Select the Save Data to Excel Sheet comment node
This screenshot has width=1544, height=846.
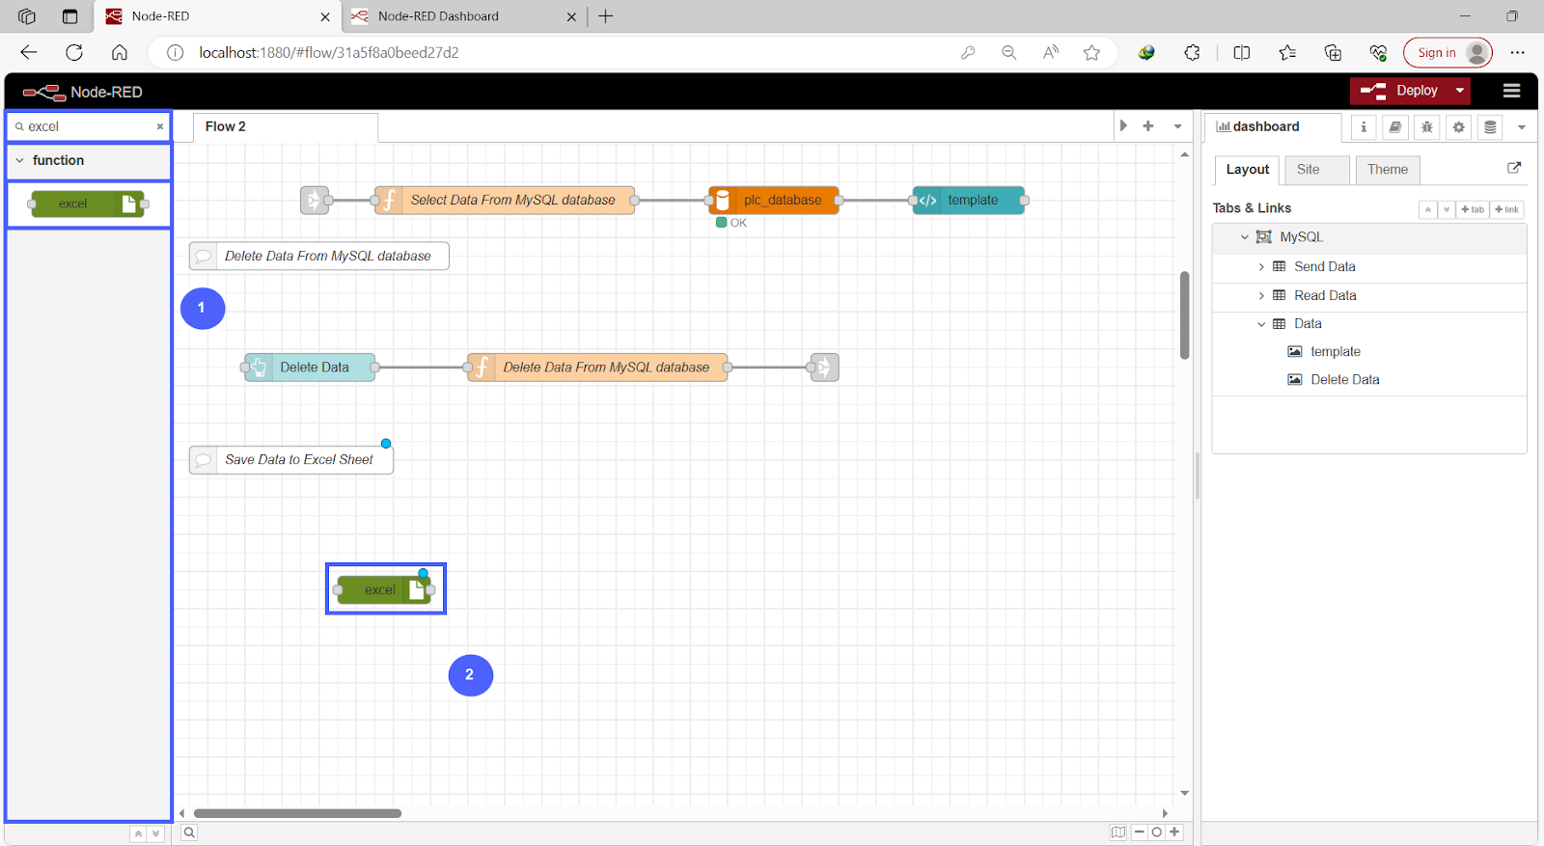point(291,460)
